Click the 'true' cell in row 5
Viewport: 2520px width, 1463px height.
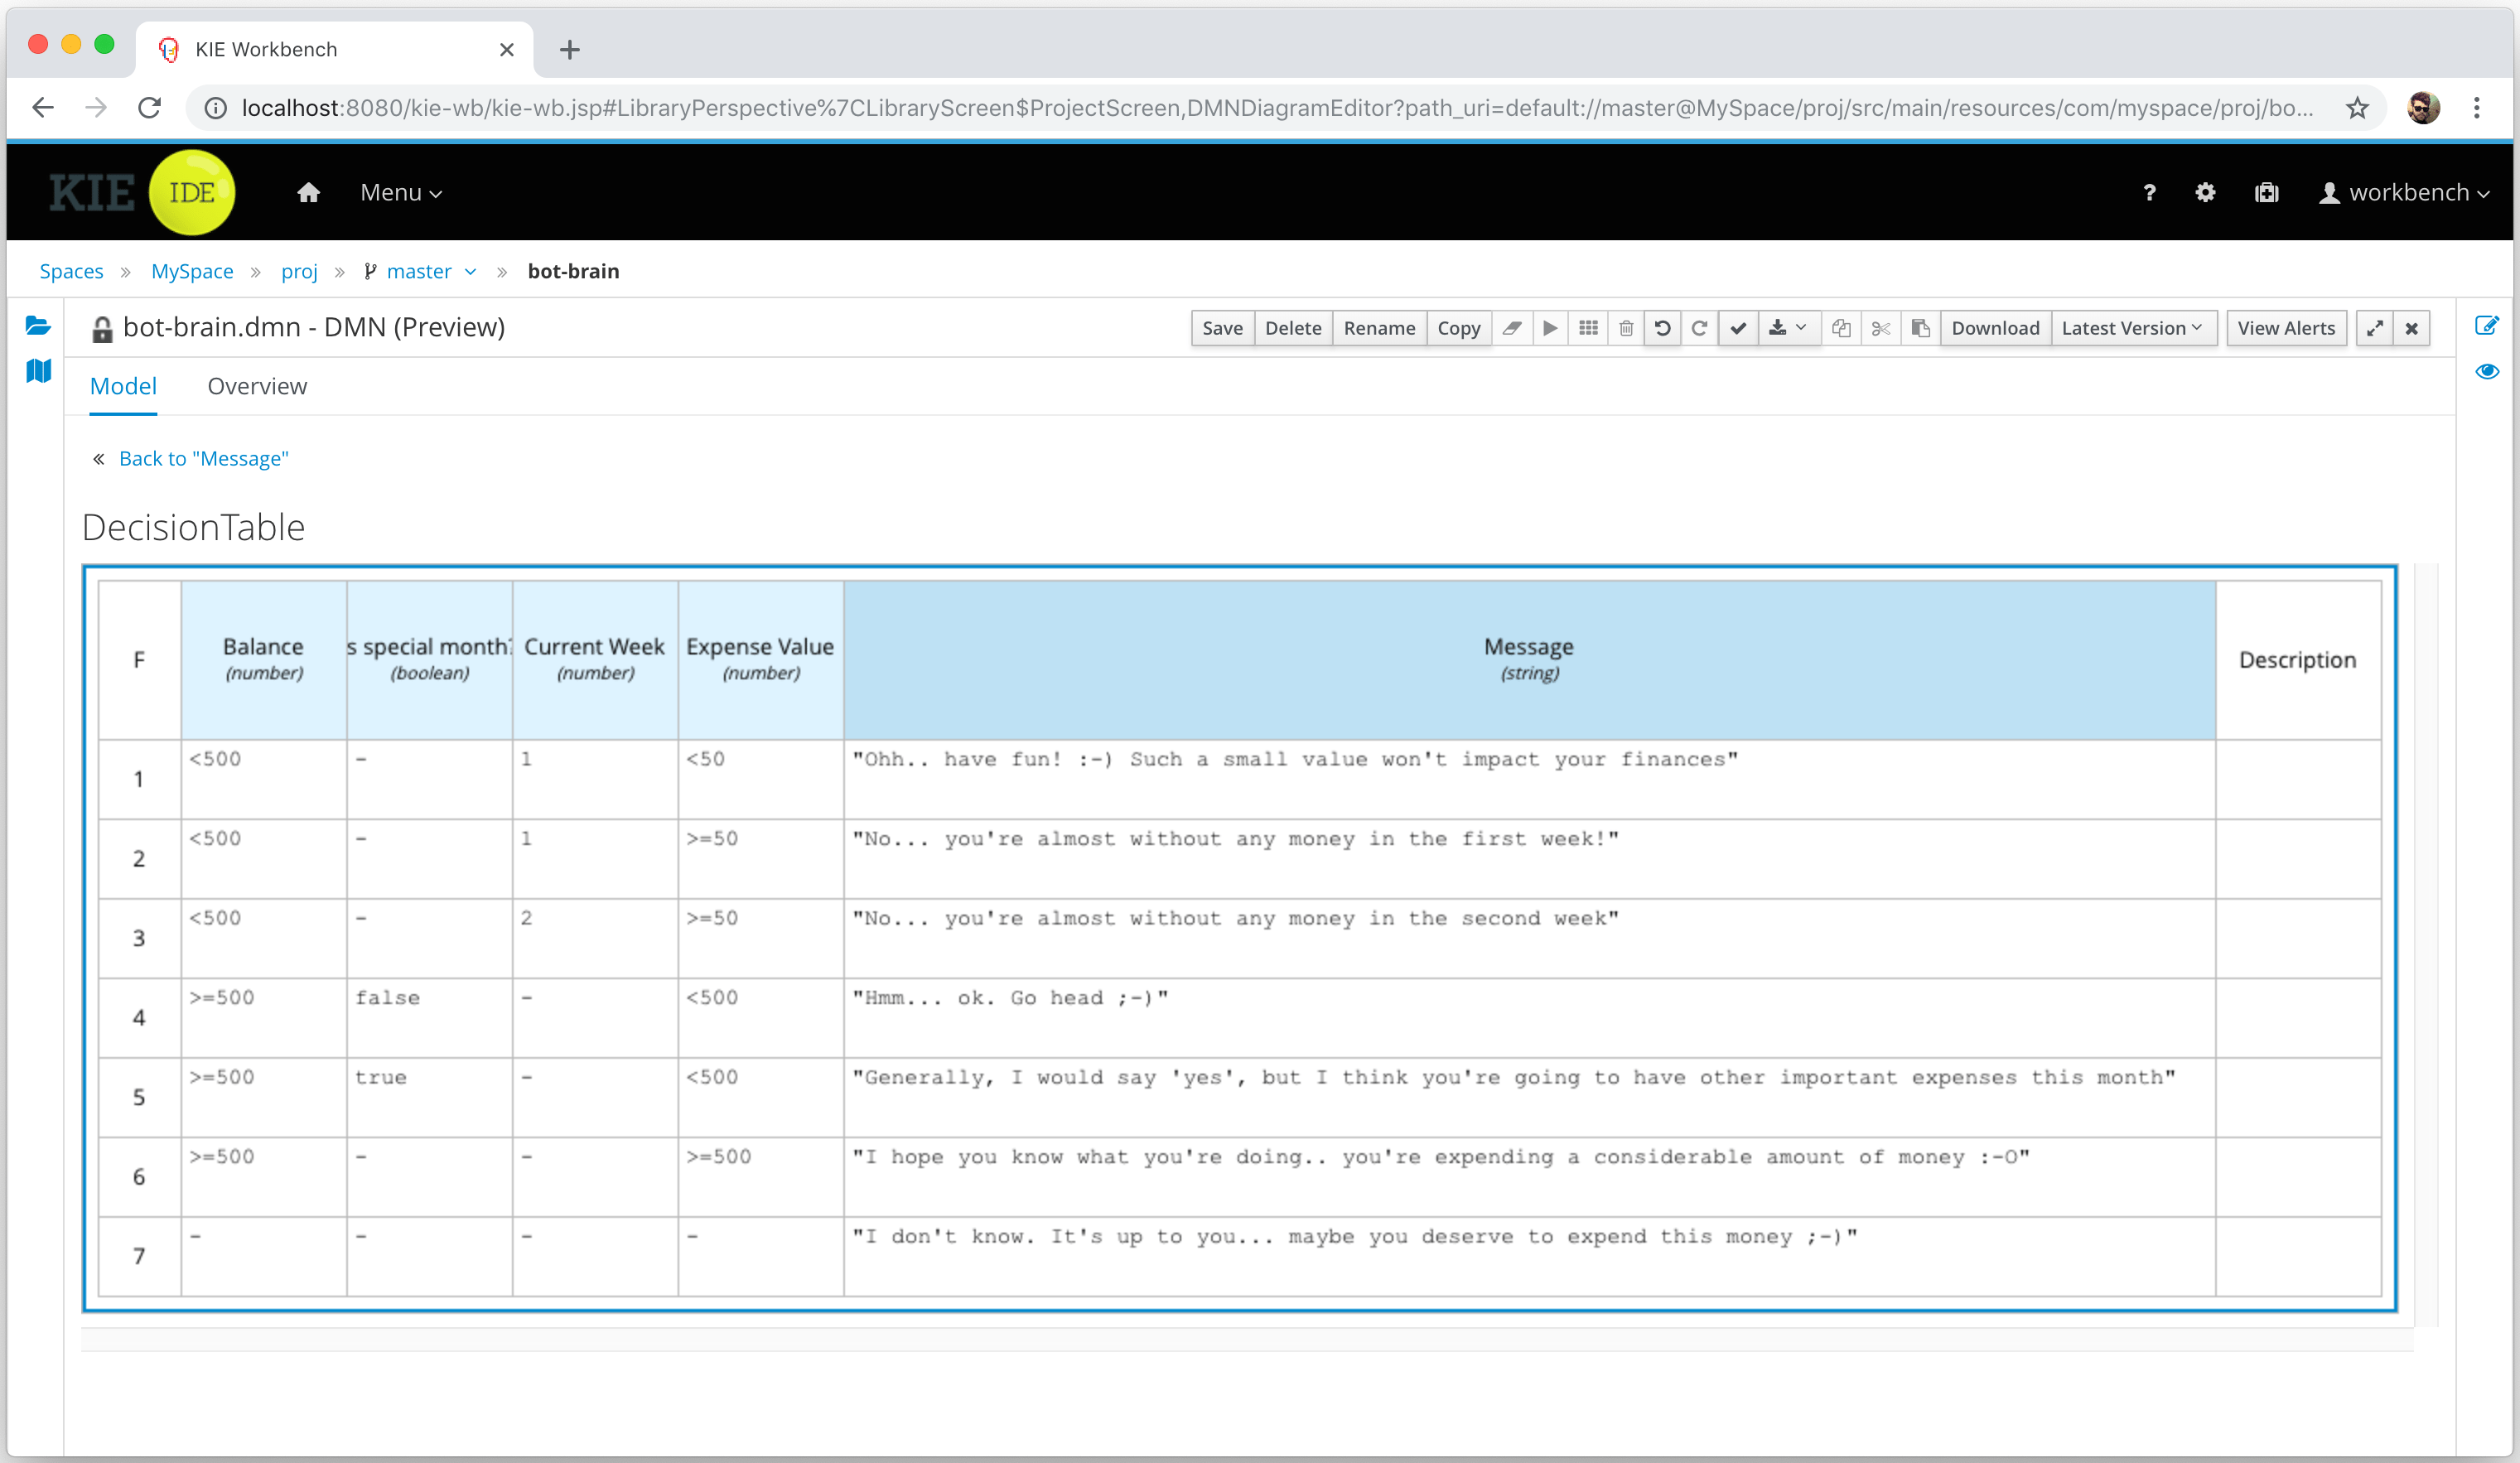(x=429, y=1097)
